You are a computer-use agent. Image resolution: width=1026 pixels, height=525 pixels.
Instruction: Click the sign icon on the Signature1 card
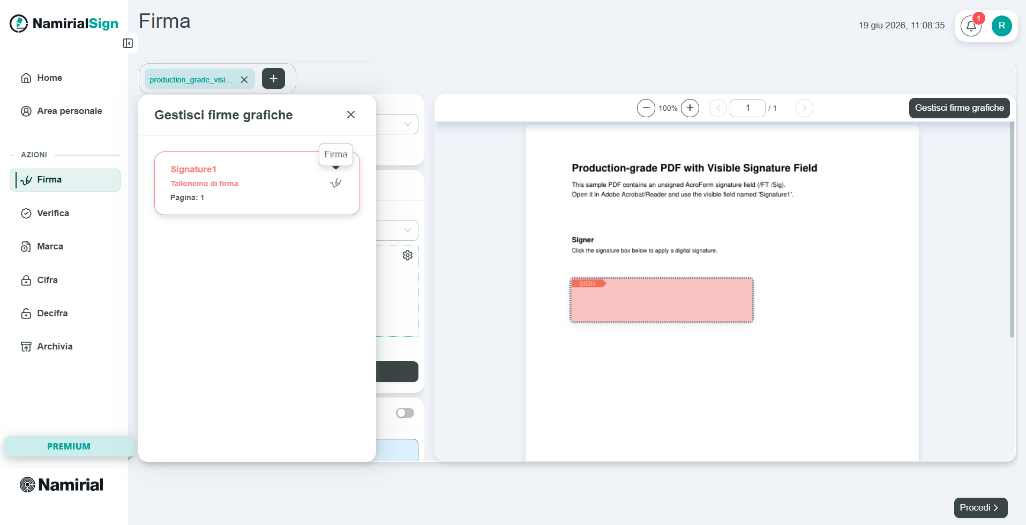336,183
